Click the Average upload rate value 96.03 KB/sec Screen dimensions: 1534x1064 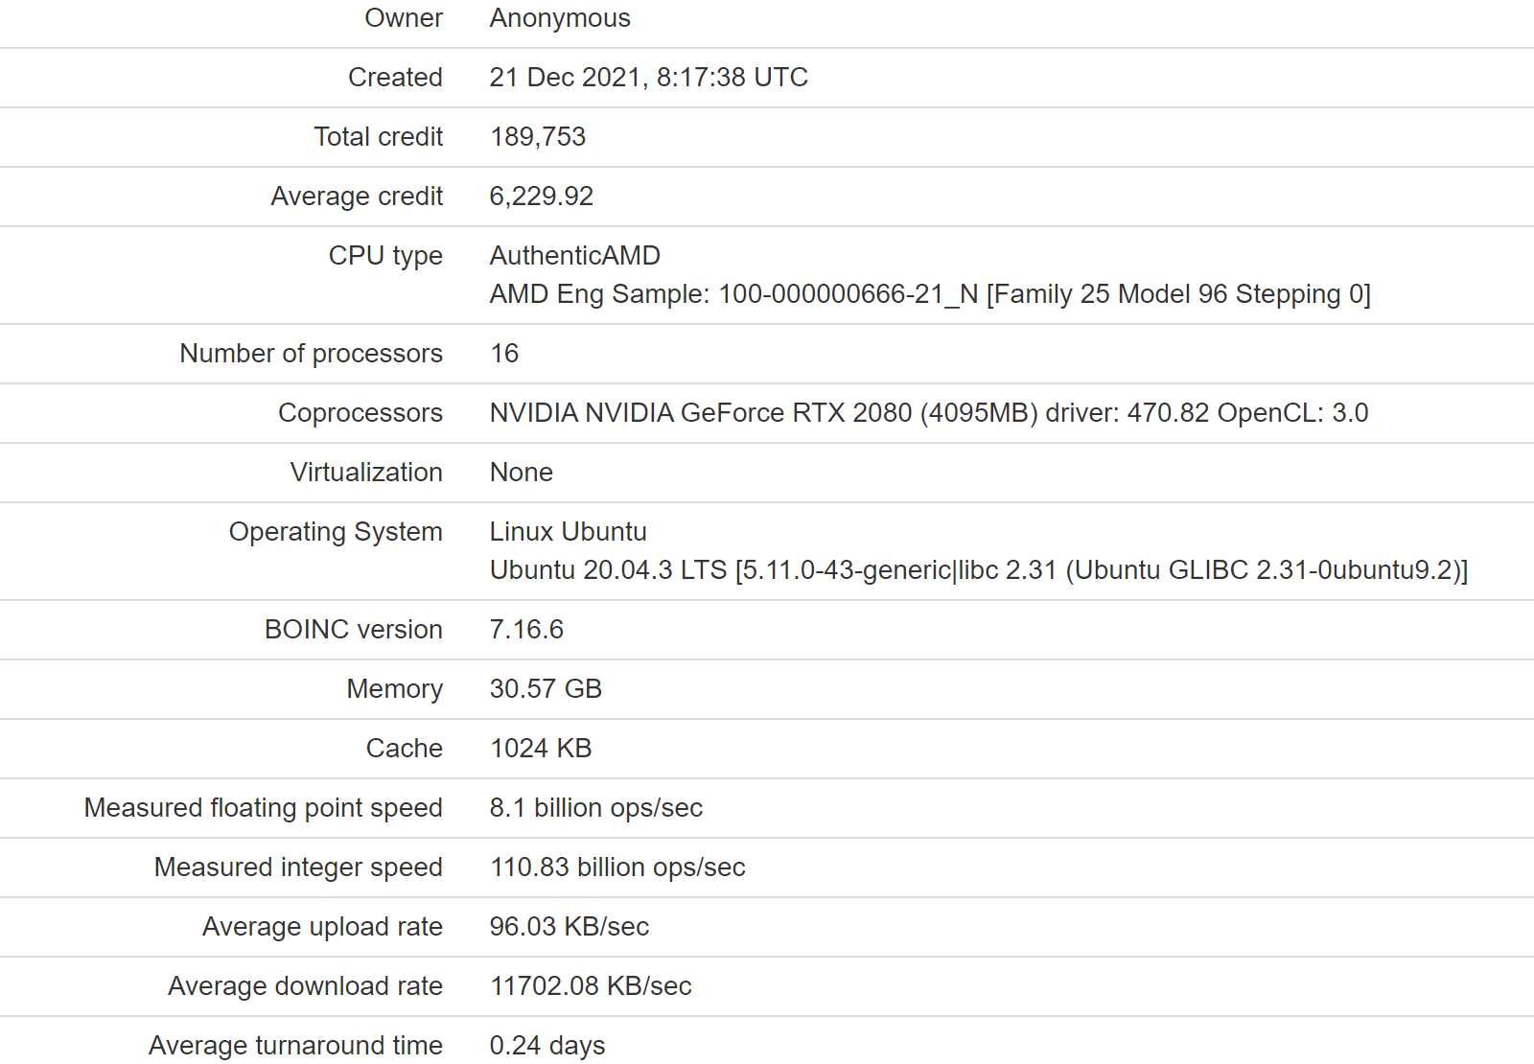tap(569, 927)
